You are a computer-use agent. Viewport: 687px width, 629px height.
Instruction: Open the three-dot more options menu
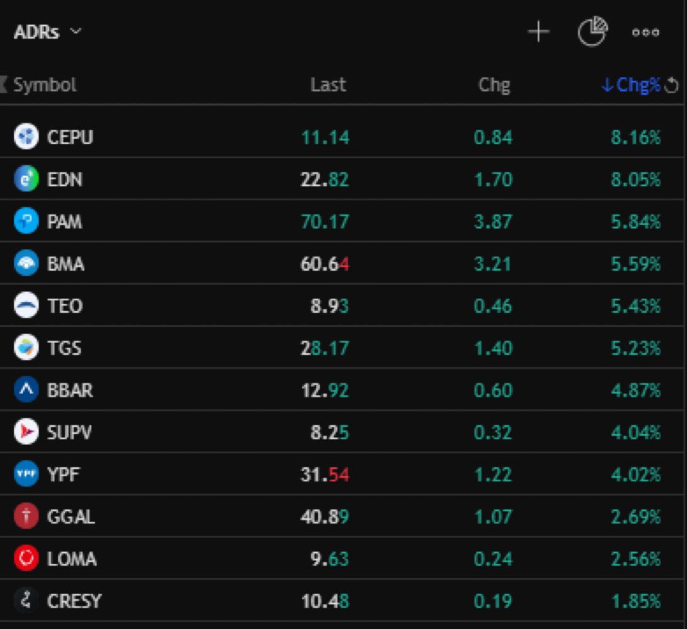pos(645,32)
